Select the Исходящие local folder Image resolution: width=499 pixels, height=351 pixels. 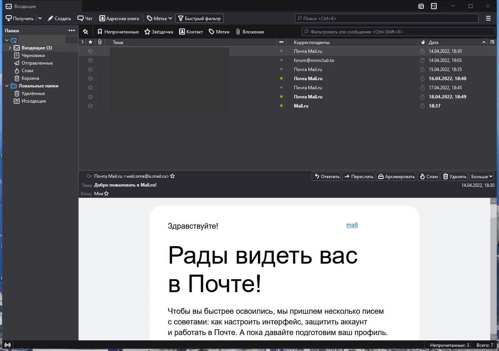click(34, 101)
